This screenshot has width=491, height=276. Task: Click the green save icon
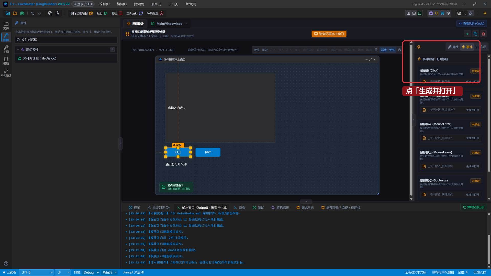(22, 13)
